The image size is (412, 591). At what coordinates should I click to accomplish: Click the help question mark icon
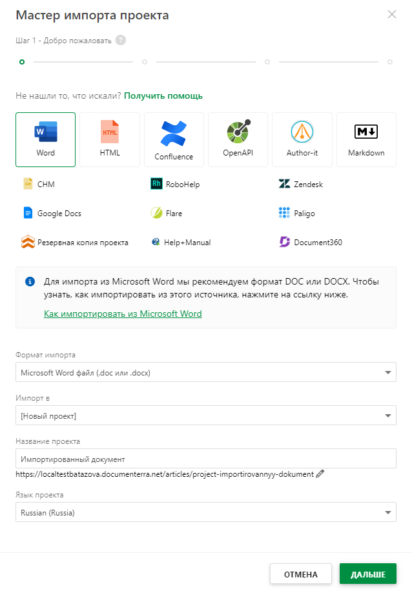tap(121, 40)
